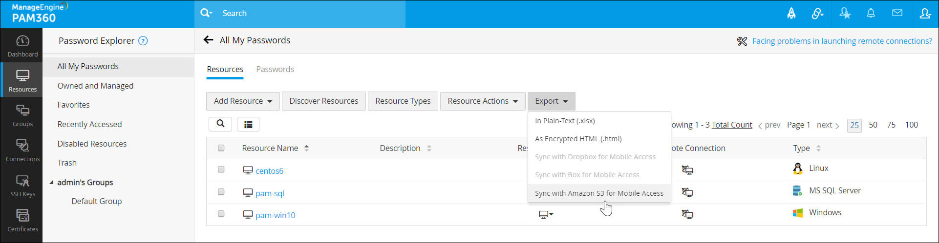This screenshot has height=243, width=939.
Task: Open the Dashboard sidebar icon
Action: (x=22, y=46)
